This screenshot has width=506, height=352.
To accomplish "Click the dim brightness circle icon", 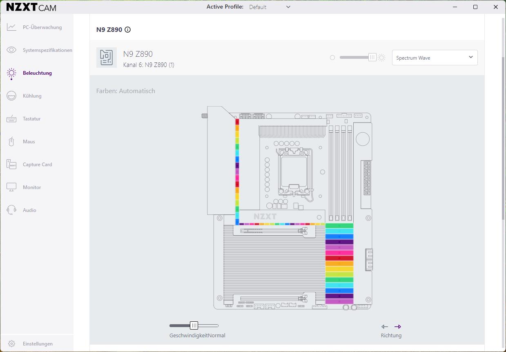I will pyautogui.click(x=332, y=58).
